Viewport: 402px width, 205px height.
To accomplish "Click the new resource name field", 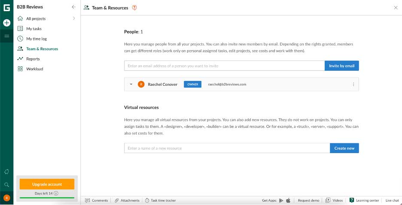I will tap(227, 148).
